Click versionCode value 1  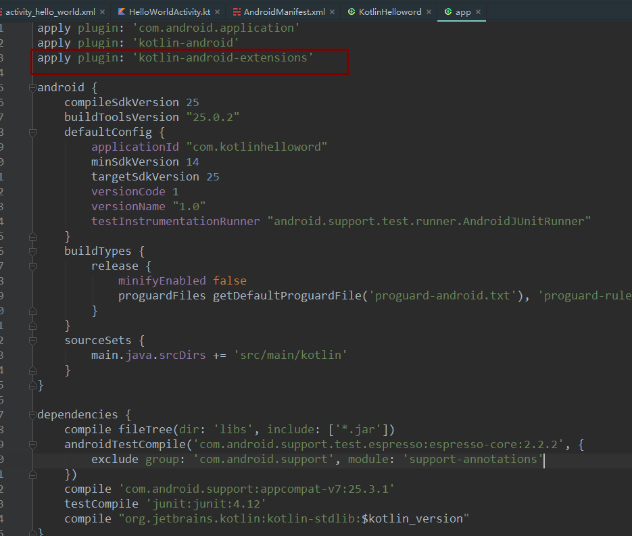(x=175, y=192)
